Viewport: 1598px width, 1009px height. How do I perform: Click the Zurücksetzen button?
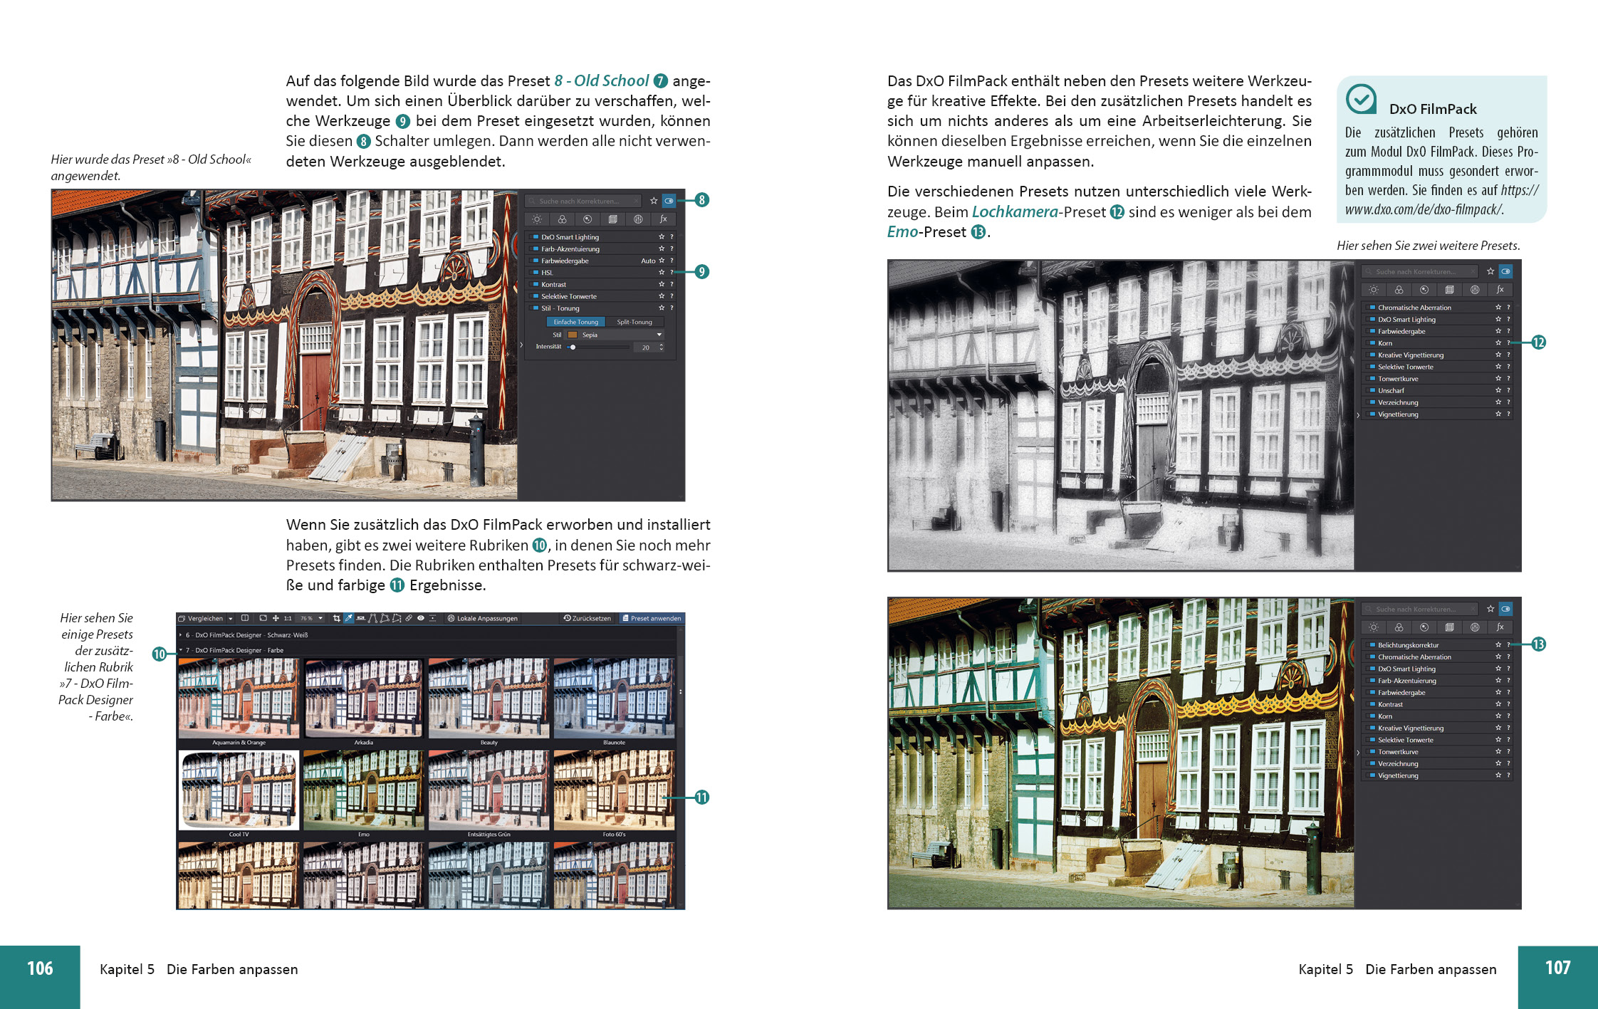(587, 618)
